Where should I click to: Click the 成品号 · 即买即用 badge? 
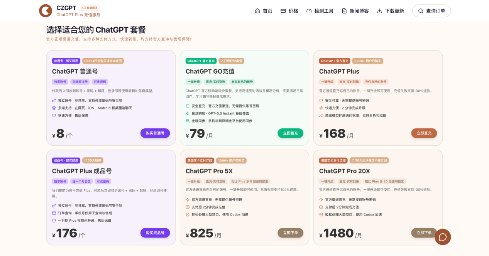[66, 160]
